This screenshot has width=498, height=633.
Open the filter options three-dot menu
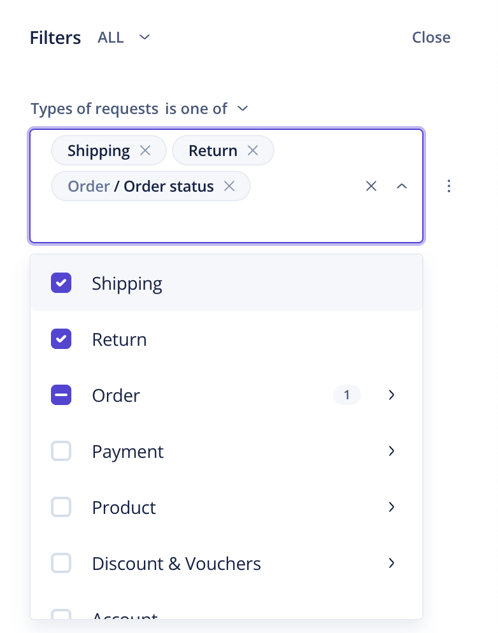pos(449,186)
